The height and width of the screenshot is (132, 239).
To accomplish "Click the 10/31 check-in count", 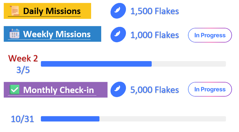I will pos(22,119).
